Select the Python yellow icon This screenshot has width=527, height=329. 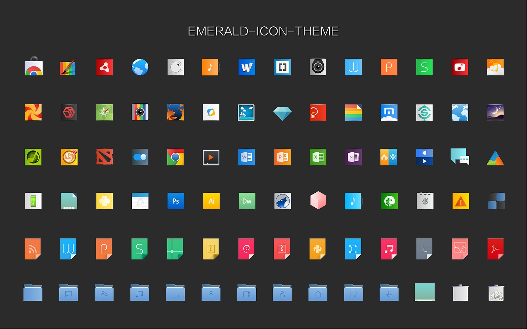click(104, 201)
